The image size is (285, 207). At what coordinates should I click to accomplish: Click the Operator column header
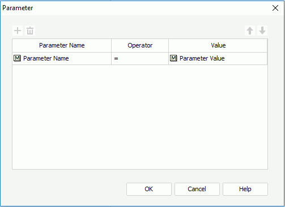[140, 45]
